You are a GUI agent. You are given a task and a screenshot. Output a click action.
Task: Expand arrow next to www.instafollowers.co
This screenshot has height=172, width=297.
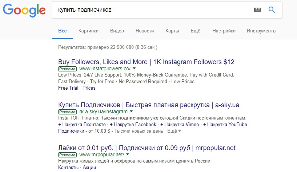(x=134, y=69)
